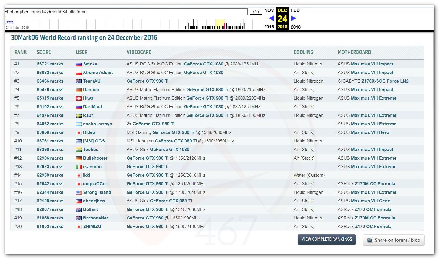
Task: Click the Argentine flag beside nacho_arroyo
Action: click(79, 124)
